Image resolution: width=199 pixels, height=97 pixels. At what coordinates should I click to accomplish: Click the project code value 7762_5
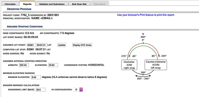(x=25, y=15)
